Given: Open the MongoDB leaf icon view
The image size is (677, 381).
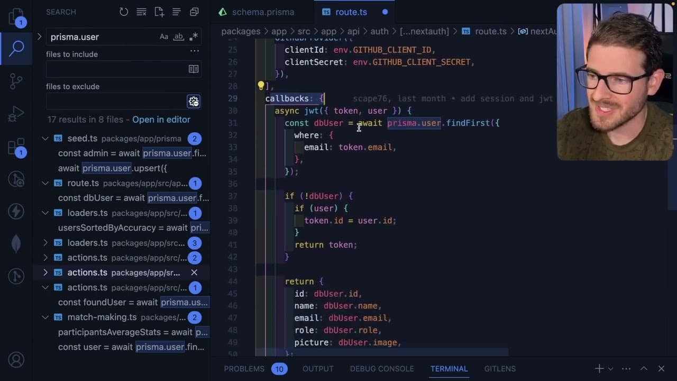Looking at the screenshot, I should 16,243.
